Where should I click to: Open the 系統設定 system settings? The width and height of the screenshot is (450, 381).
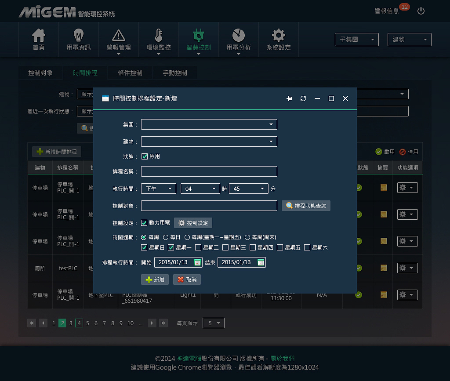(278, 40)
